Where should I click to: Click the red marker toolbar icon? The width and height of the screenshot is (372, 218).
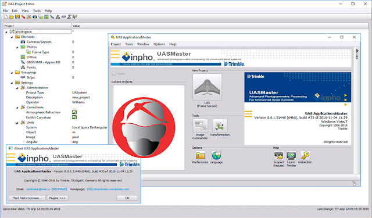click(23, 17)
